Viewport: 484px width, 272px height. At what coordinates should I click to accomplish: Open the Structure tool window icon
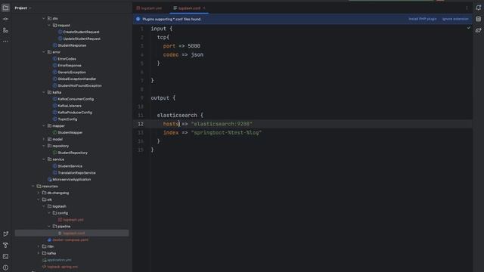[x=5, y=30]
